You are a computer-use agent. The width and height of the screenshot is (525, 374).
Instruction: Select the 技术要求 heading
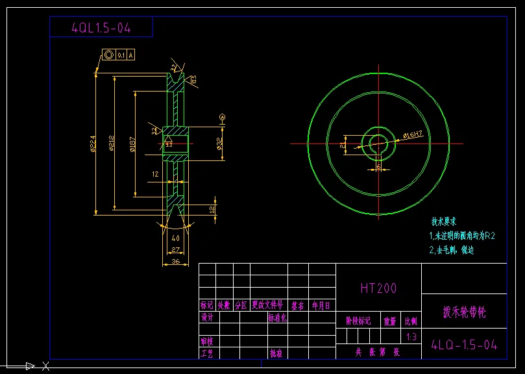tap(444, 221)
